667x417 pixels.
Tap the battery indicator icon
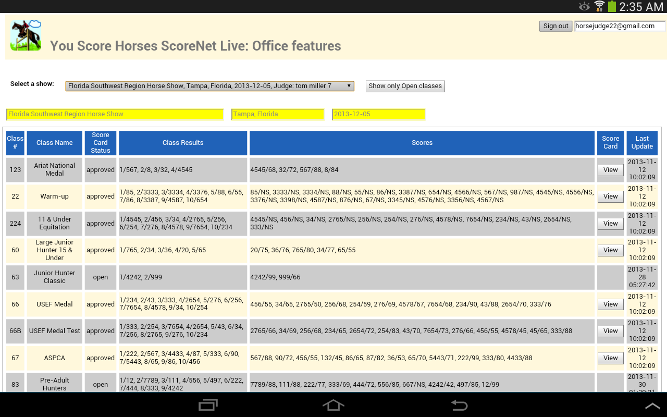click(612, 6)
